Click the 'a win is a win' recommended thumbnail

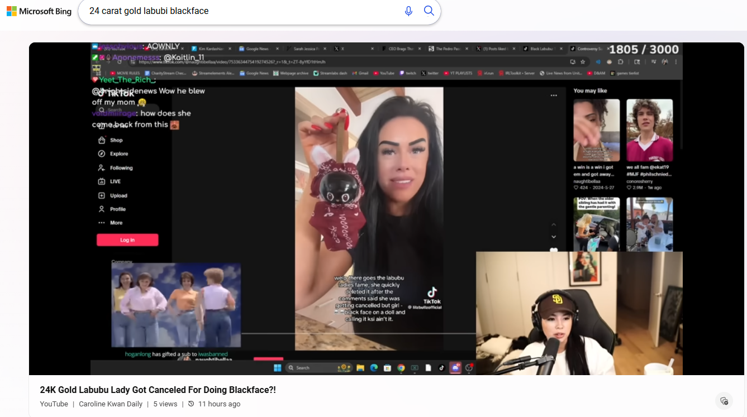coord(597,131)
